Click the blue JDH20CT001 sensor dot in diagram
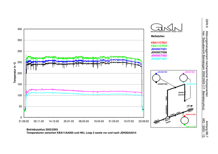This screenshot has height=154, width=218. (x=156, y=74)
